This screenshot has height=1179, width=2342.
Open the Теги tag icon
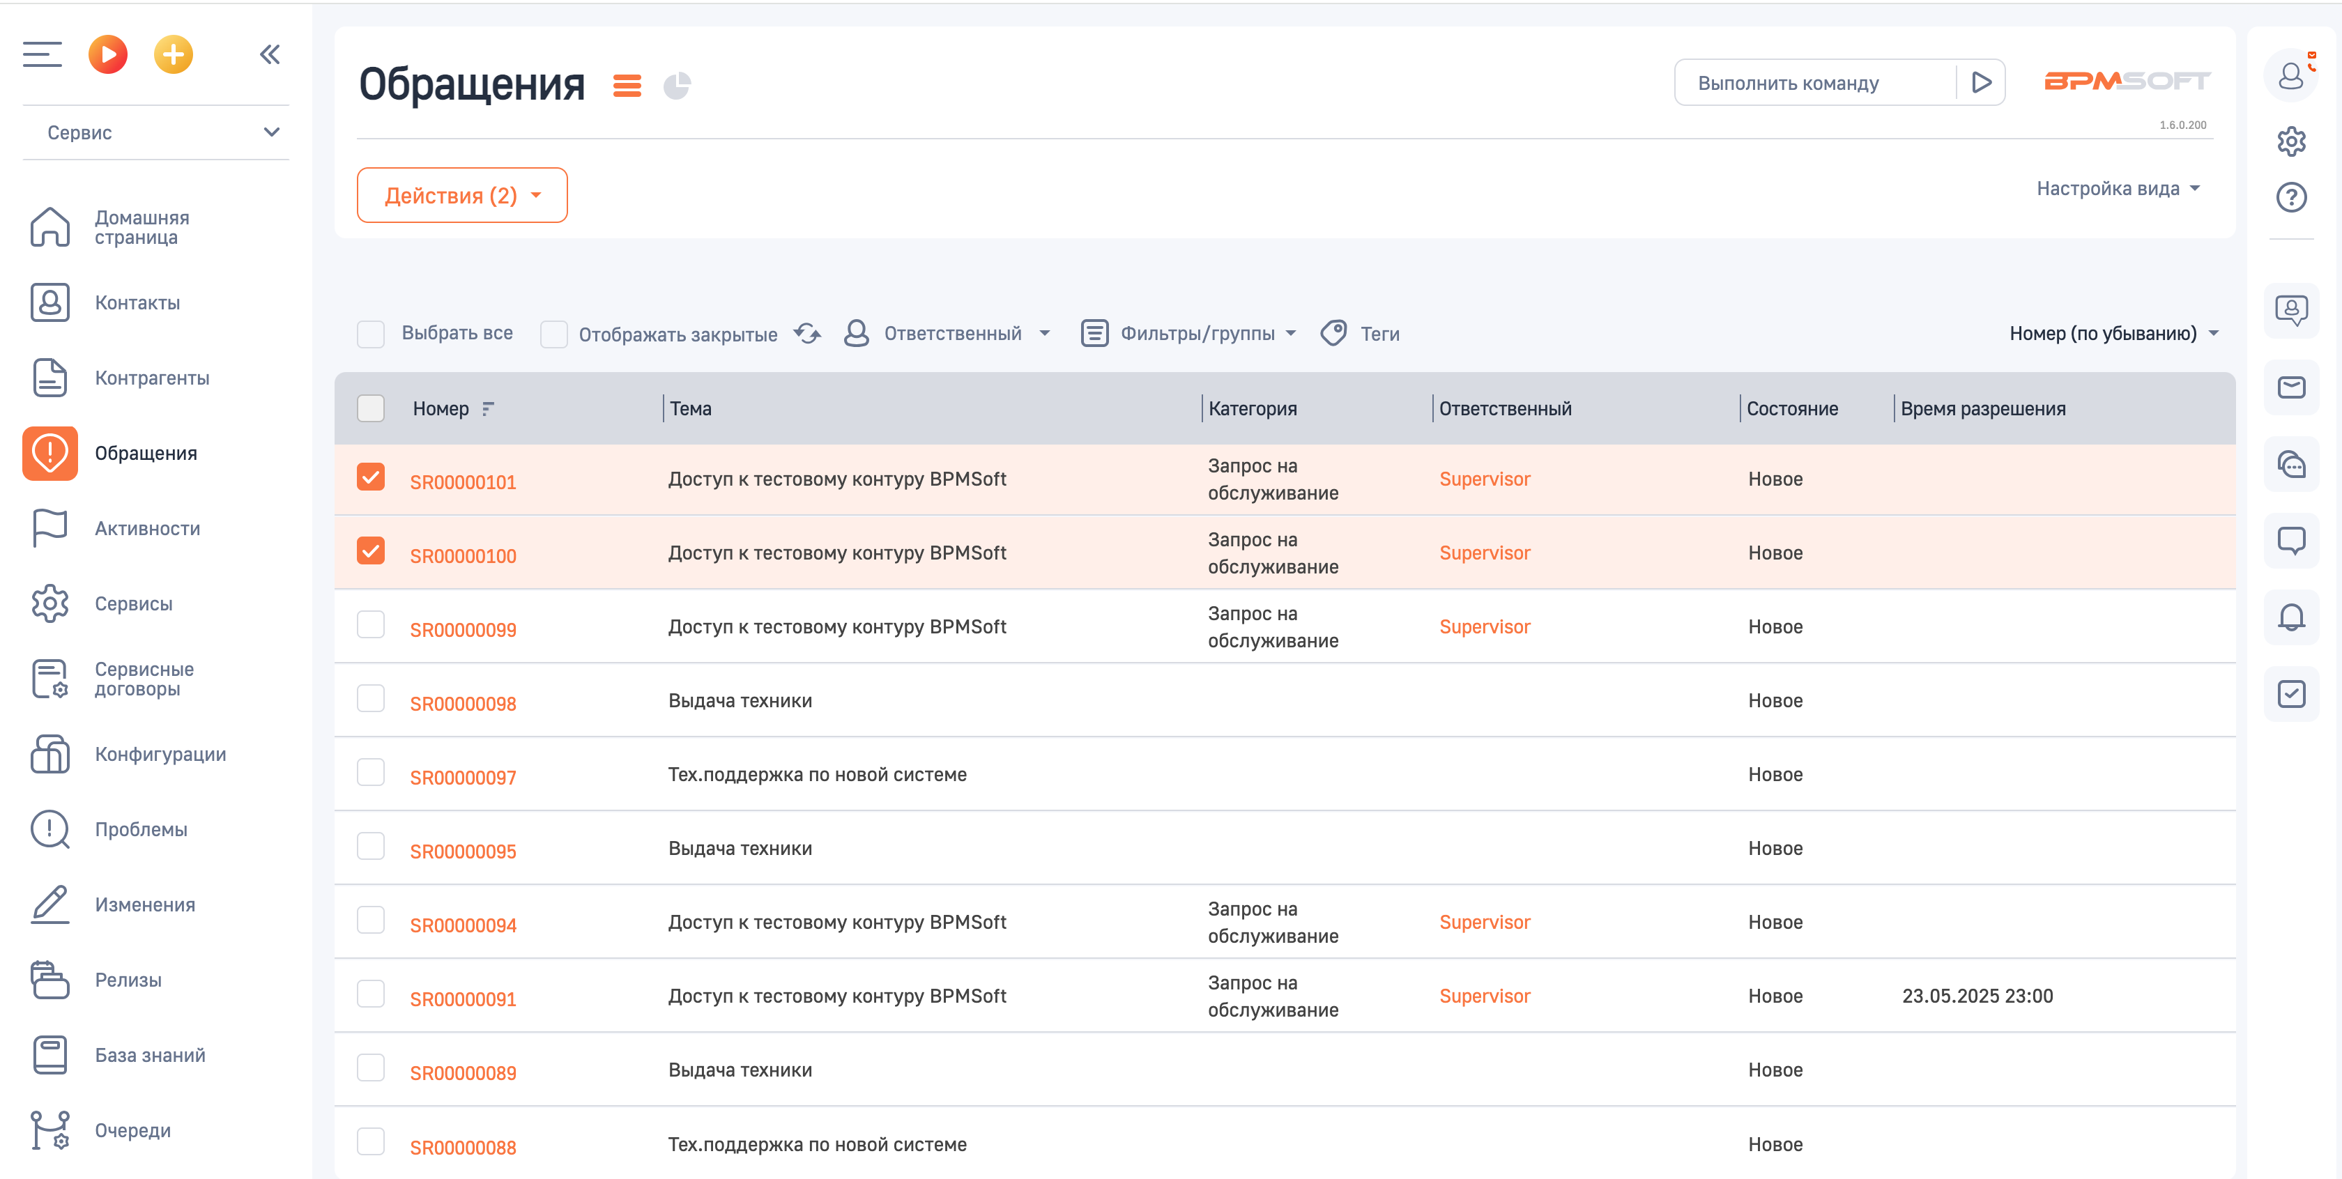(x=1333, y=334)
